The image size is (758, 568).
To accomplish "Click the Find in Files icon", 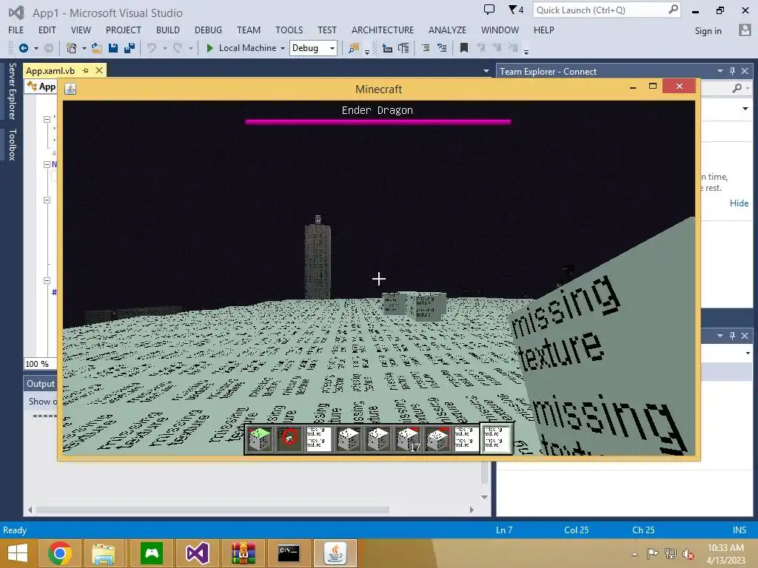I will tap(355, 48).
